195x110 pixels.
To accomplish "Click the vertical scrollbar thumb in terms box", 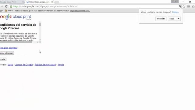I will coord(40,24).
